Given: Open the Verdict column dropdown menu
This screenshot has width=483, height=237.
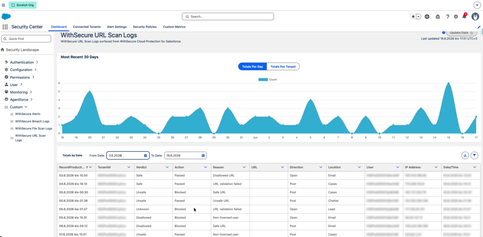Looking at the screenshot, I should pos(167,167).
